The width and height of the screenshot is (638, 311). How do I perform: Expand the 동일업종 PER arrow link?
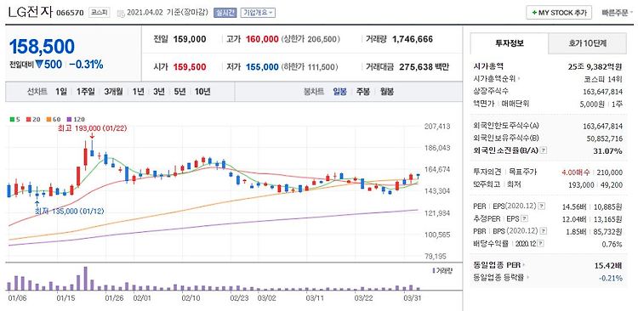[x=524, y=265]
